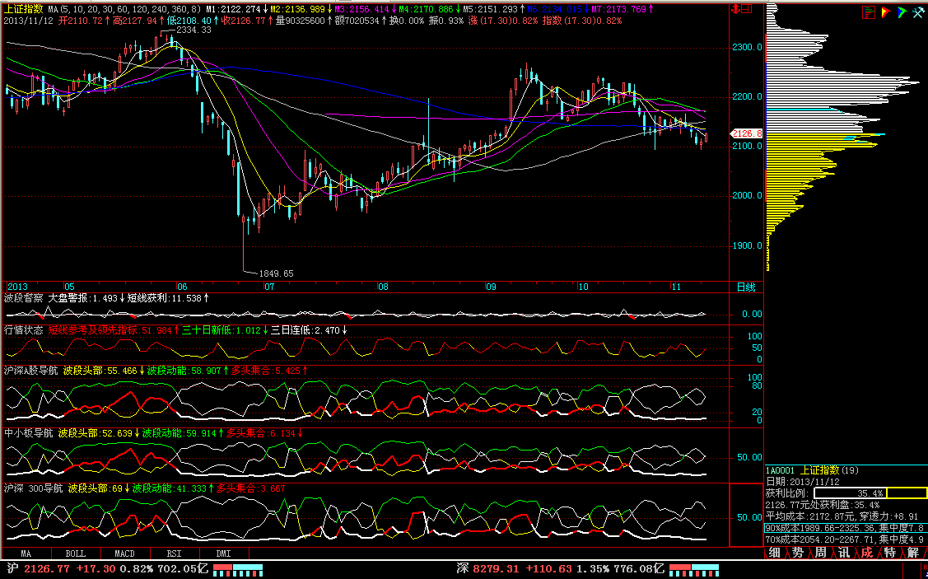This screenshot has width=928, height=579.
Task: Select the 90%成本 concentration row
Action: [x=845, y=527]
